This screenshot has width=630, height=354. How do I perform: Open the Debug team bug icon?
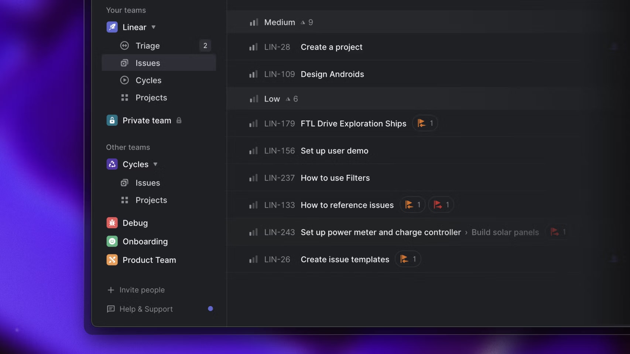click(x=112, y=223)
